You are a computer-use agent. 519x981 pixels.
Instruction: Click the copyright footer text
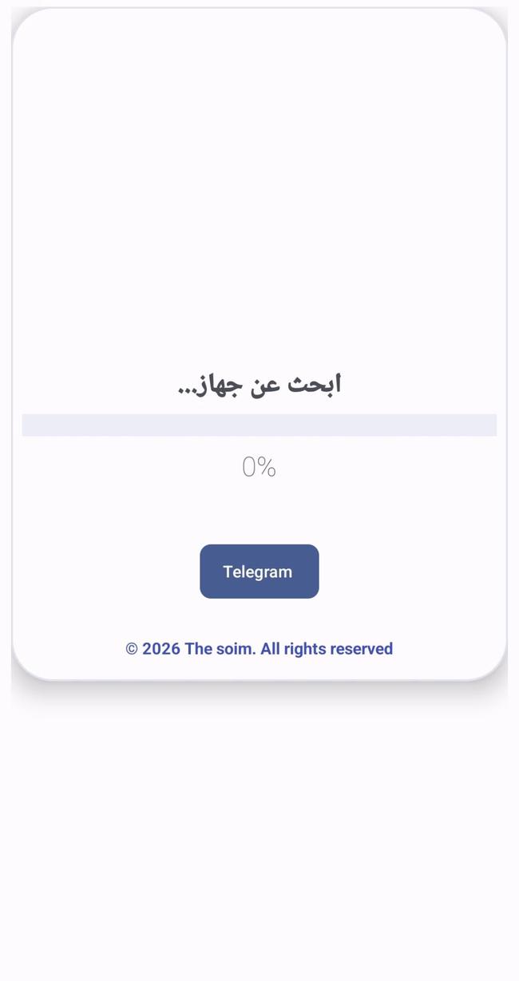(x=259, y=649)
